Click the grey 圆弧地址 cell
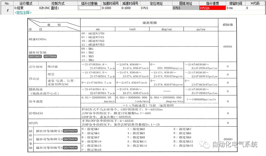The height and width of the screenshot is (156, 266). pyautogui.click(x=185, y=8)
